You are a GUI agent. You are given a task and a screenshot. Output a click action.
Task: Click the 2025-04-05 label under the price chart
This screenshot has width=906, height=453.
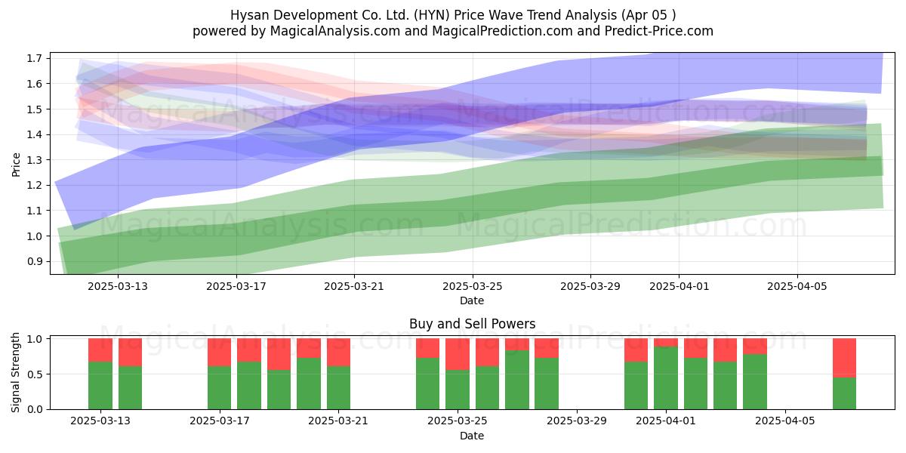(797, 286)
